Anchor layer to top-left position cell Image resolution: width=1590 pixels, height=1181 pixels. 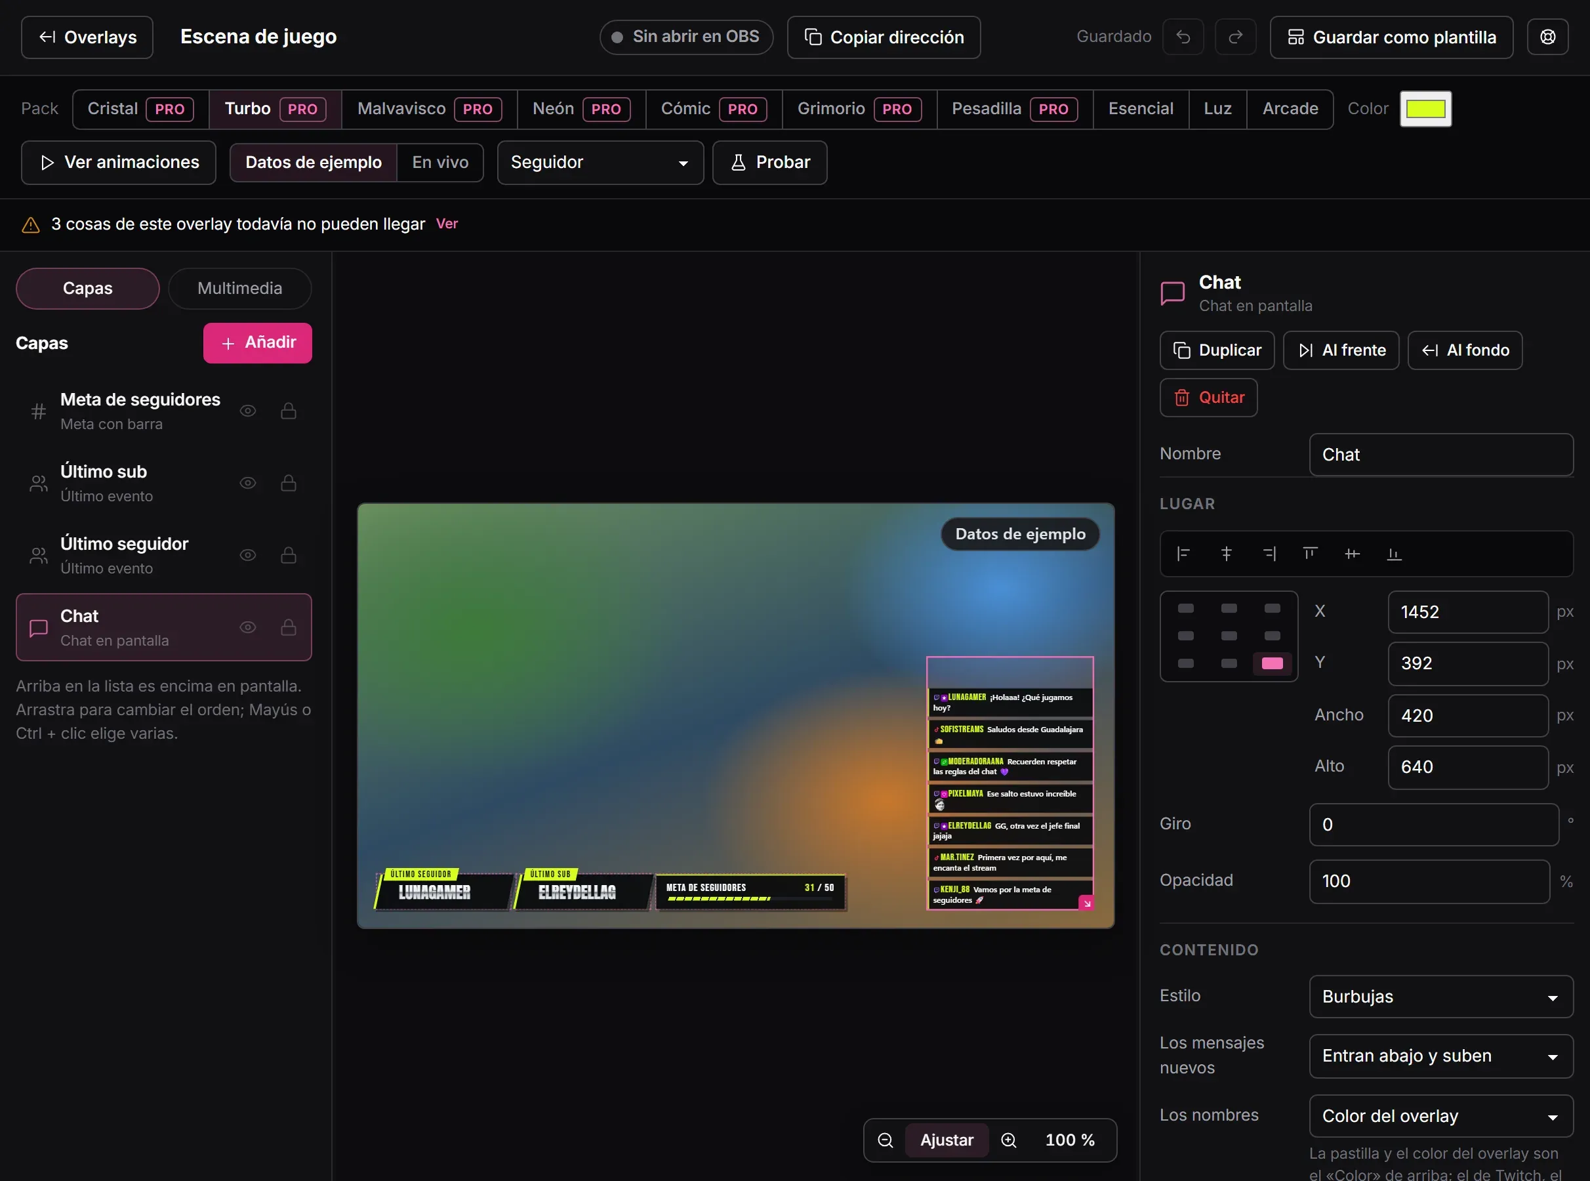[x=1185, y=608]
